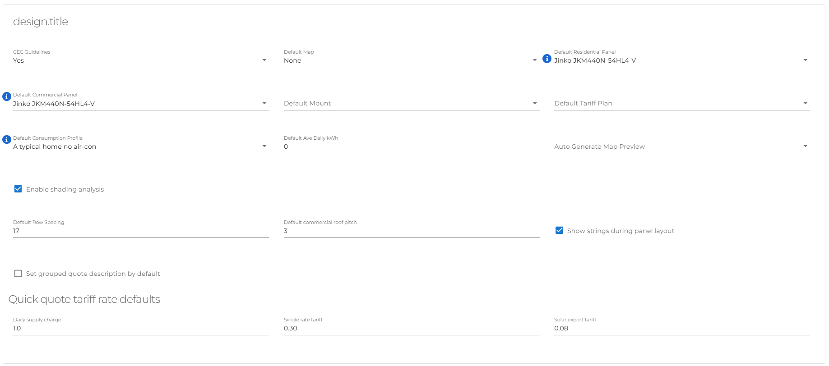The height and width of the screenshot is (366, 829).
Task: Open the Default Commercial Panel dropdown
Action: tap(140, 104)
